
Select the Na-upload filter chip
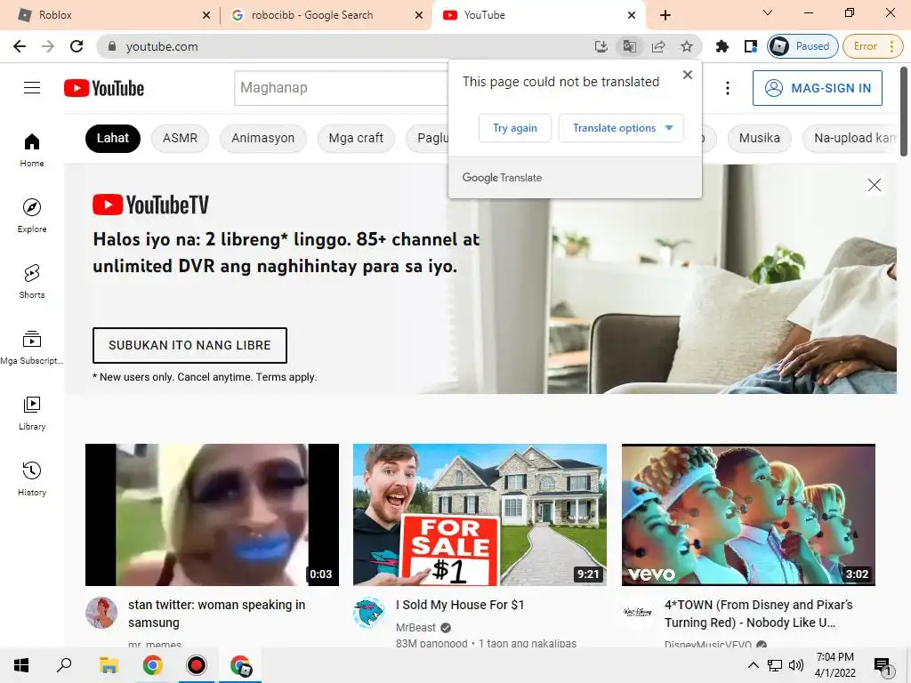pos(851,138)
